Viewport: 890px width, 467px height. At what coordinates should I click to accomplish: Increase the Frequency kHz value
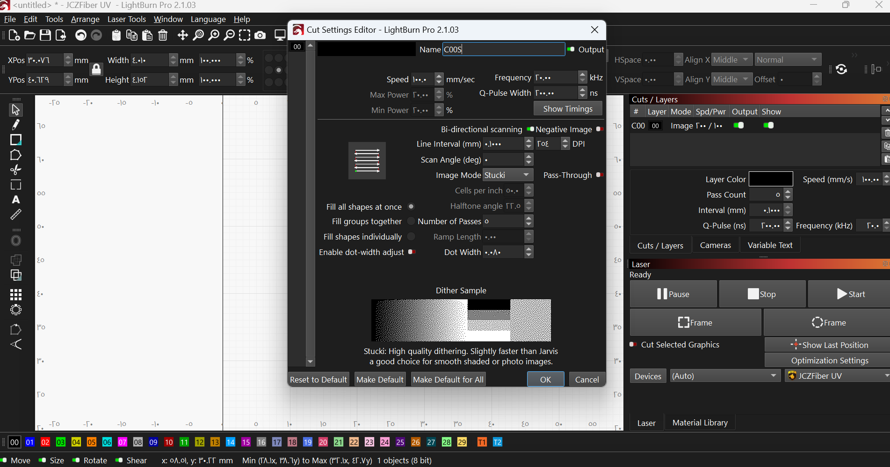coord(582,74)
